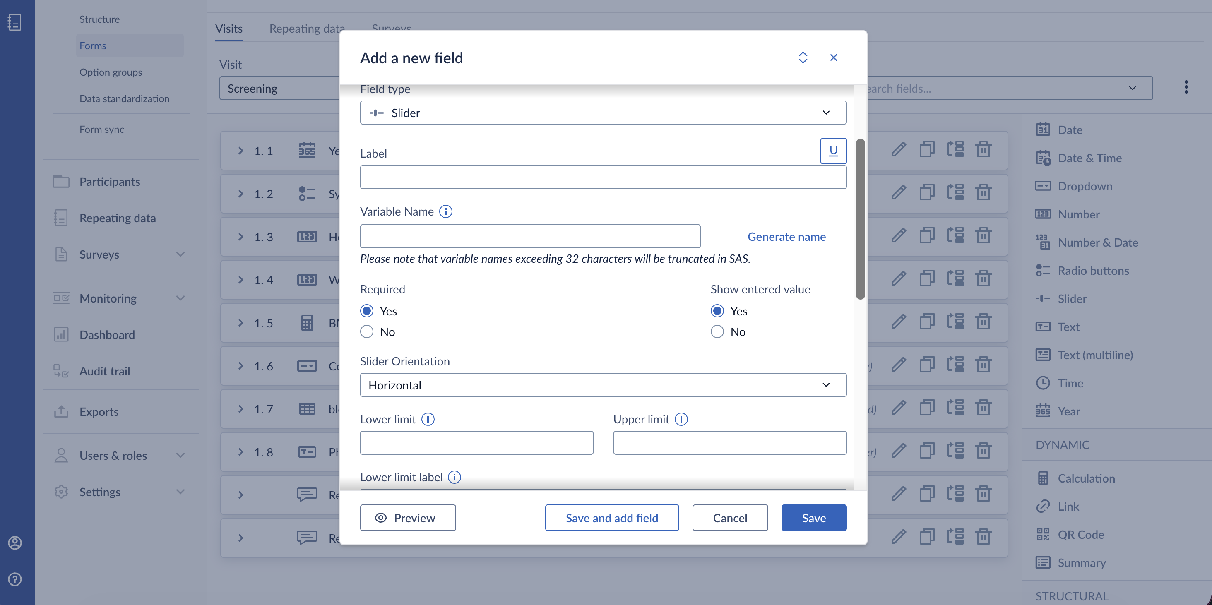Click the Generate name link
The width and height of the screenshot is (1212, 605).
786,237
